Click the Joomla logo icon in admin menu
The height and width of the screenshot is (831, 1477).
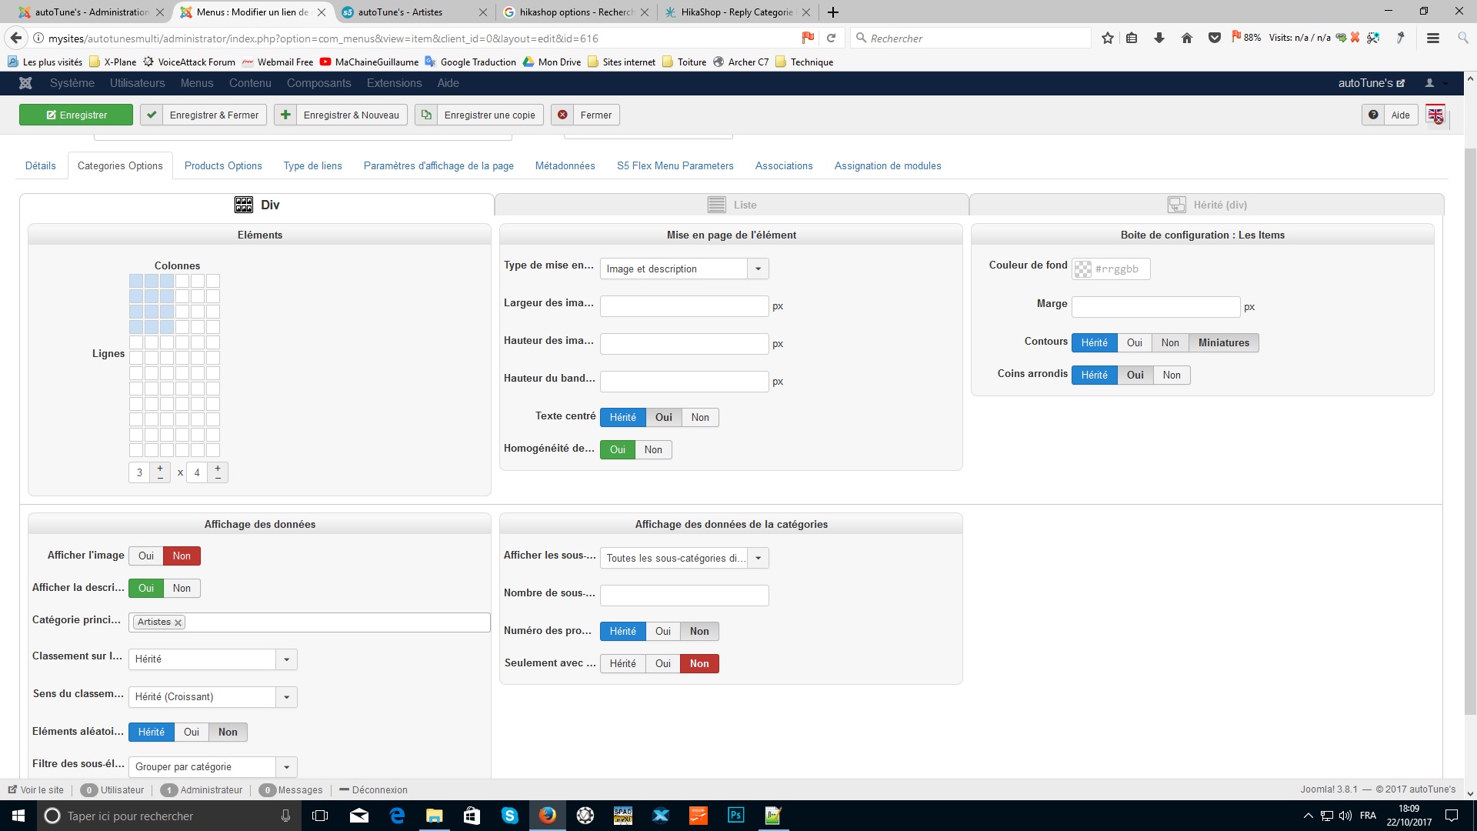[x=25, y=83]
